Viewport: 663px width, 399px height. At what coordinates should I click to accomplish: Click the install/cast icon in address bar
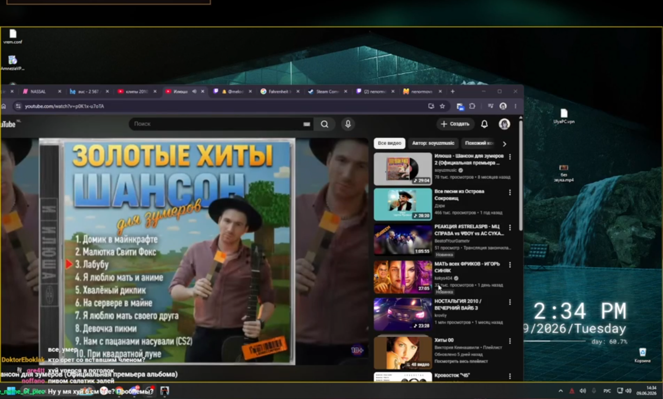point(431,106)
